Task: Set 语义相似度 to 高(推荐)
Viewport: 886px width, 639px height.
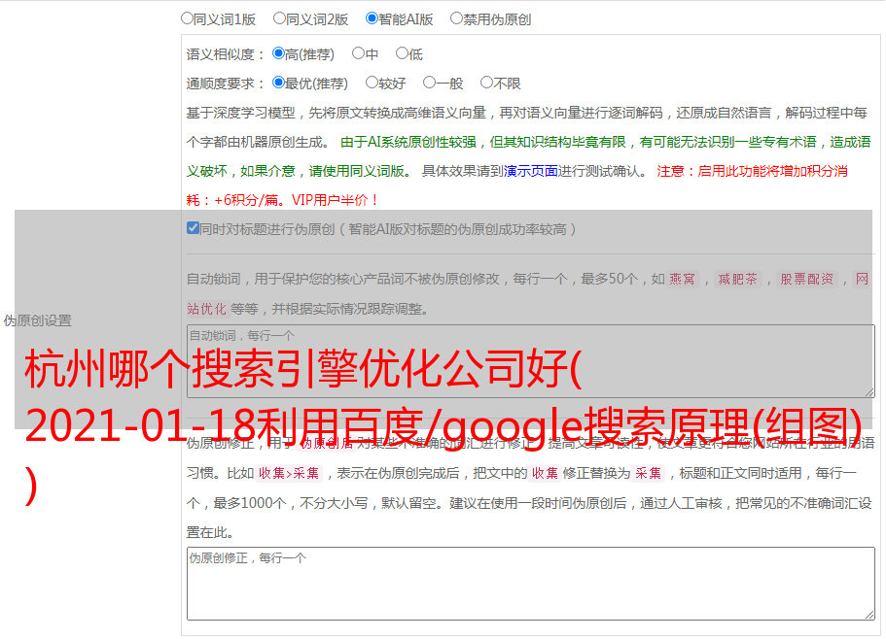Action: click(278, 53)
